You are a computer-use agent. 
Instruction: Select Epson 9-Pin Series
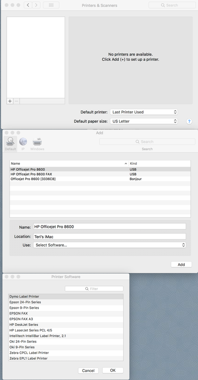tap(66, 307)
